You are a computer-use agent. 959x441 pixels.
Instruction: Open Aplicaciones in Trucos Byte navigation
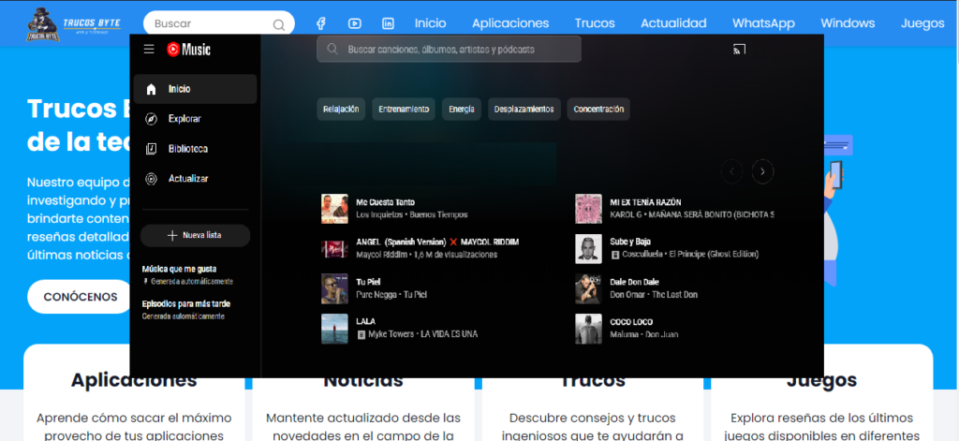510,23
